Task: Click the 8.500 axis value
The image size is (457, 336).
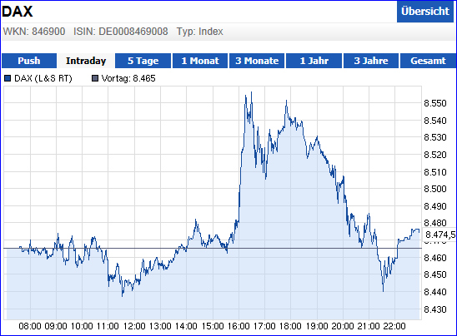Action: (x=435, y=189)
